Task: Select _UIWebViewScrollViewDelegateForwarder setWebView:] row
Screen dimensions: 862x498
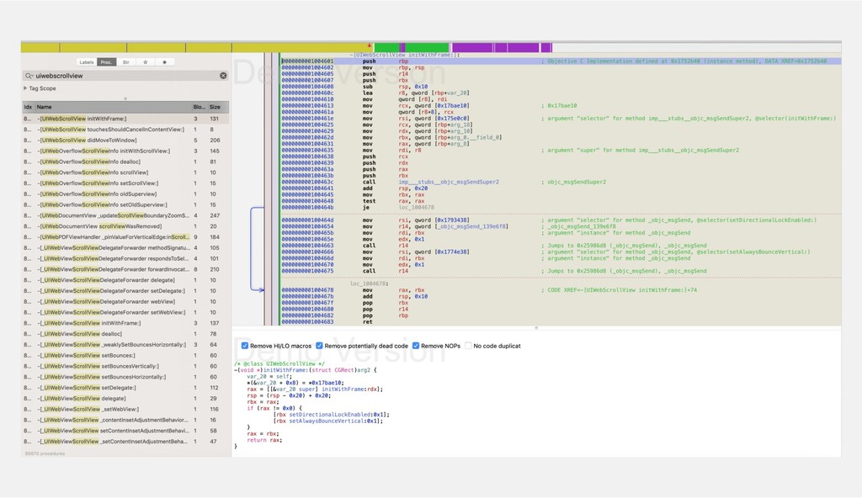Action: (x=125, y=313)
